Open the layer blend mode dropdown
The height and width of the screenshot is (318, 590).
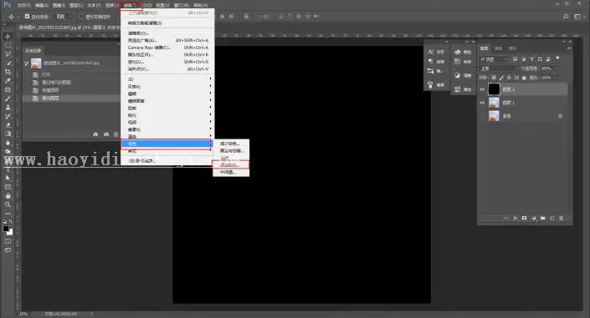(x=499, y=68)
